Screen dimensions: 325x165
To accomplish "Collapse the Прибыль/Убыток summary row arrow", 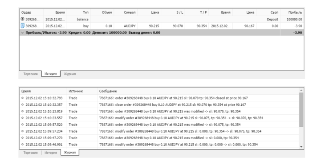I will point(22,32).
